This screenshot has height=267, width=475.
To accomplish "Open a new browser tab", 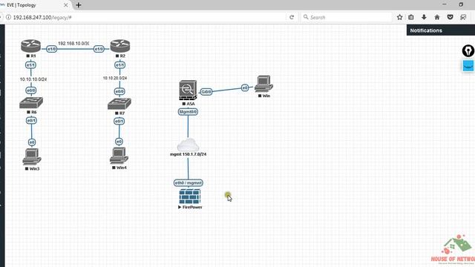I will coord(79,5).
